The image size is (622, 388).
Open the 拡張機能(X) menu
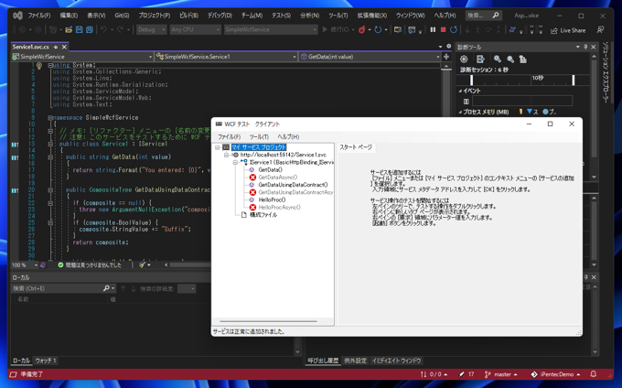(371, 16)
